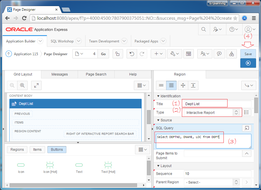Click into the SQL Query textarea
This screenshot has height=190, width=261.
point(203,141)
